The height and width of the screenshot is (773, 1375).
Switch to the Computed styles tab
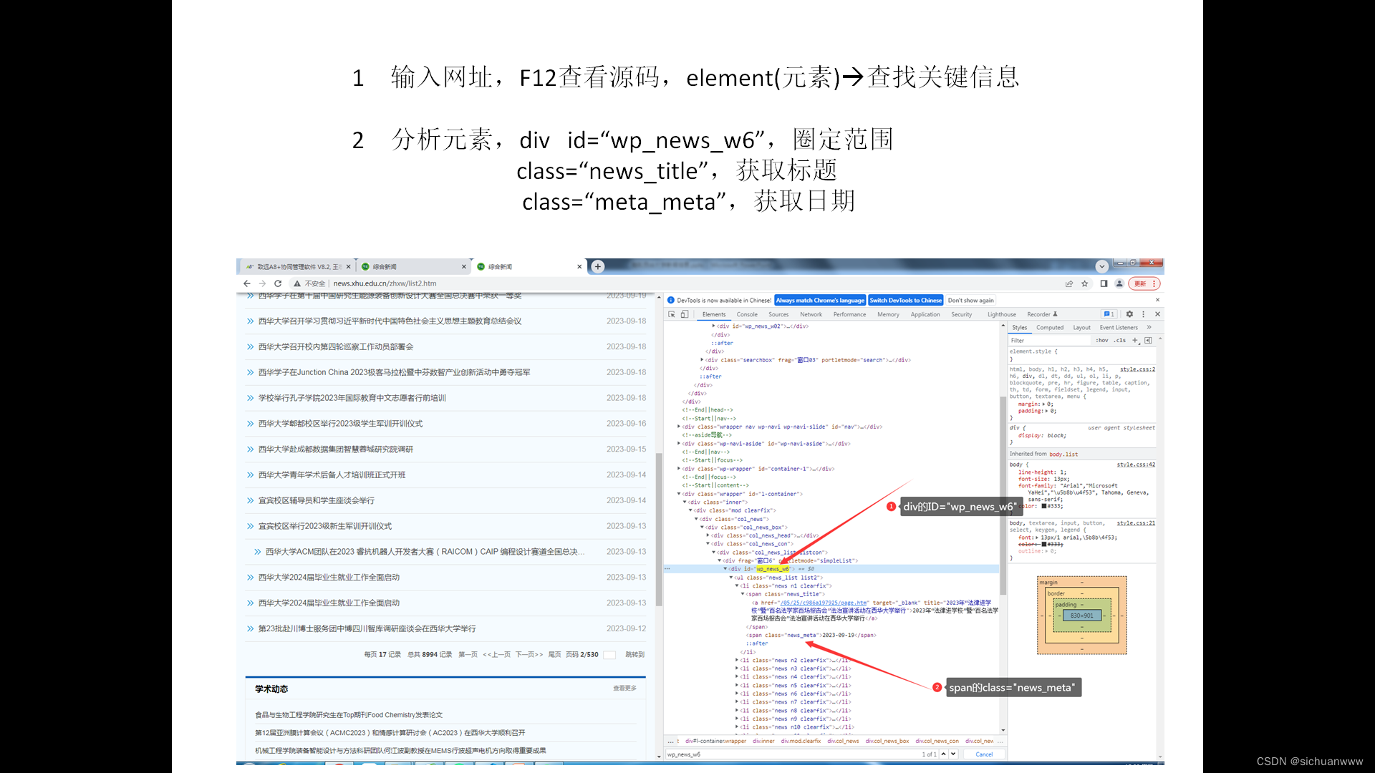[x=1050, y=328]
